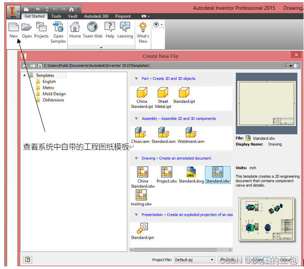Viewport: 304px width, 269px height.
Task: Switch to the Tools tab
Action: pyautogui.click(x=56, y=16)
